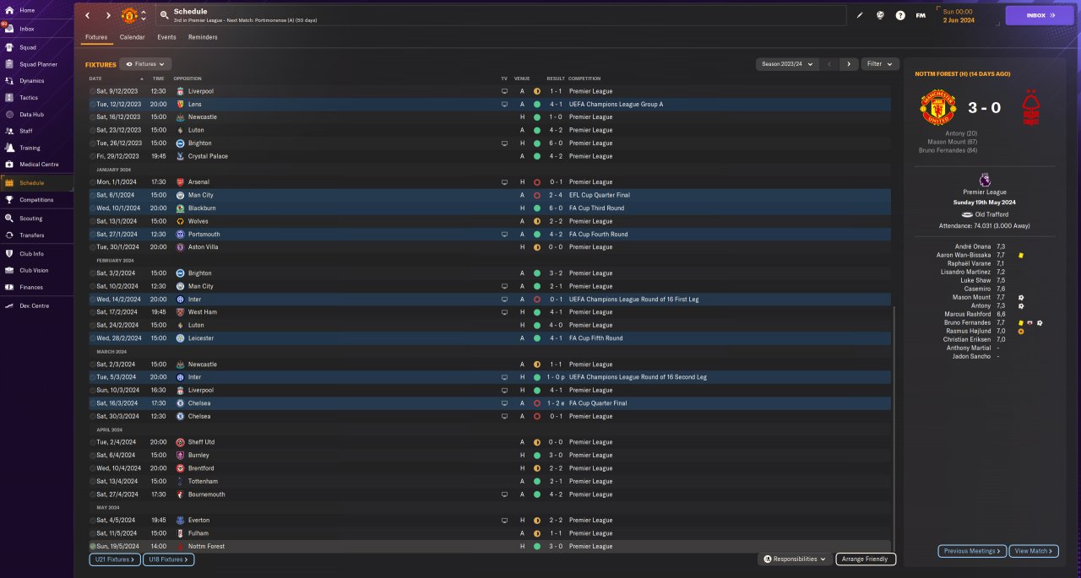Click the Nottm Forest crest in match panel
Viewport: 1081px width, 578px height.
(1030, 108)
